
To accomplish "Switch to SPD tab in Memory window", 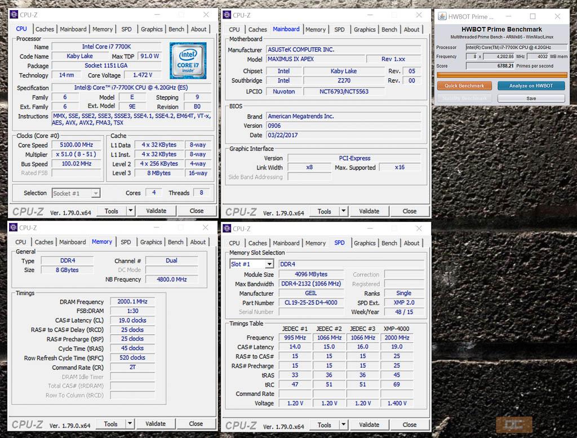I will coord(126,242).
